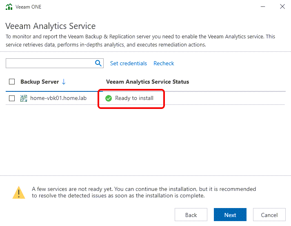This screenshot has width=291, height=226.
Task: Tick the select-all checkbox in the table header
Action: (12, 82)
